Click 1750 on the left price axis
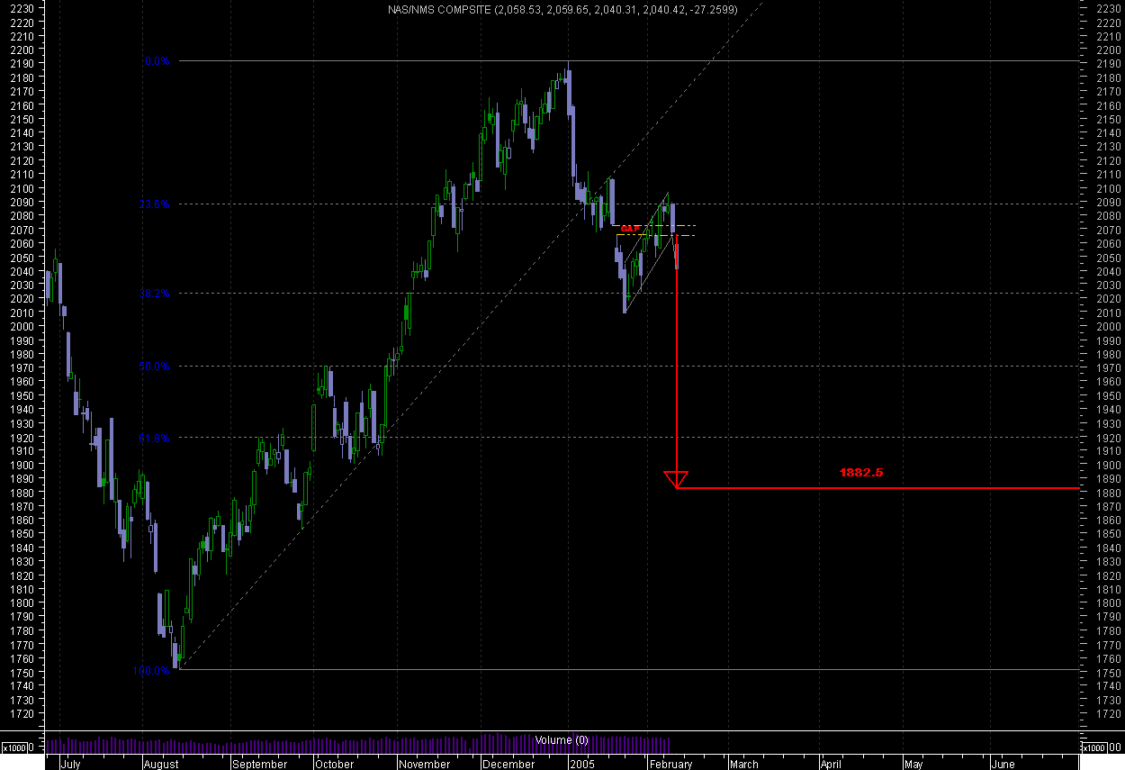This screenshot has height=770, width=1125. (x=22, y=673)
